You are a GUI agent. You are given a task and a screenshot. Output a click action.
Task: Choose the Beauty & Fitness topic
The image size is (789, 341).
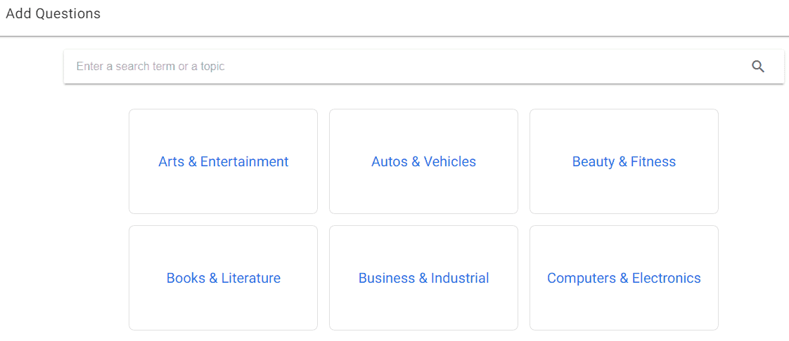pyautogui.click(x=624, y=161)
